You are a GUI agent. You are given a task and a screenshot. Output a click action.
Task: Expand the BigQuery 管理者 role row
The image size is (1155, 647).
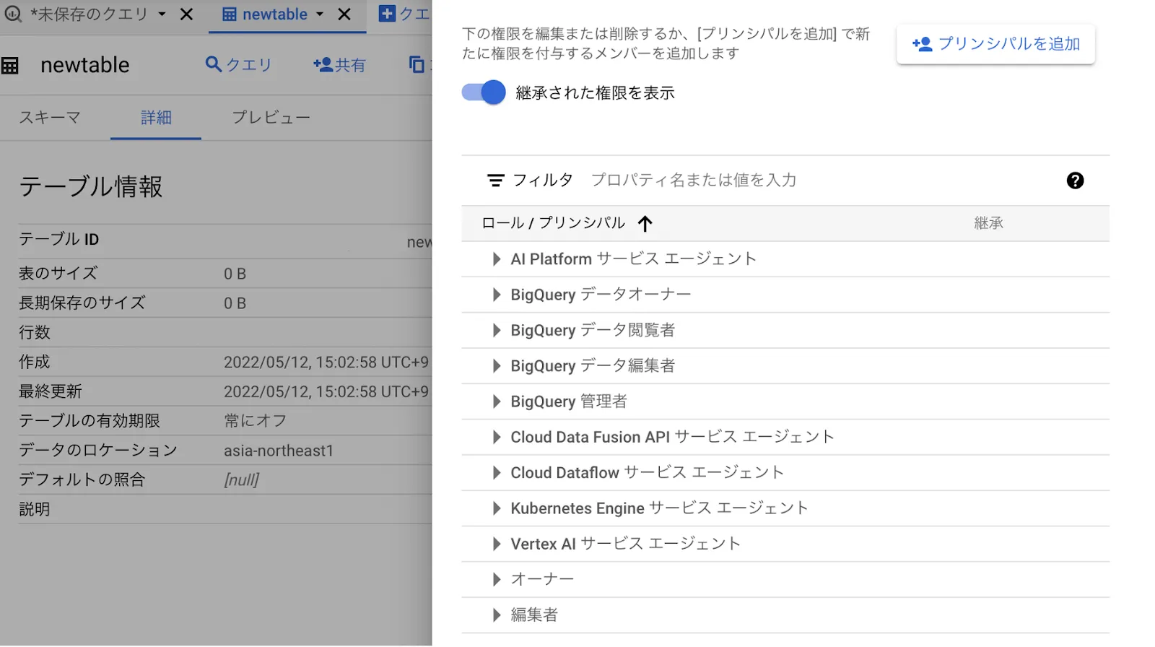[x=496, y=401]
